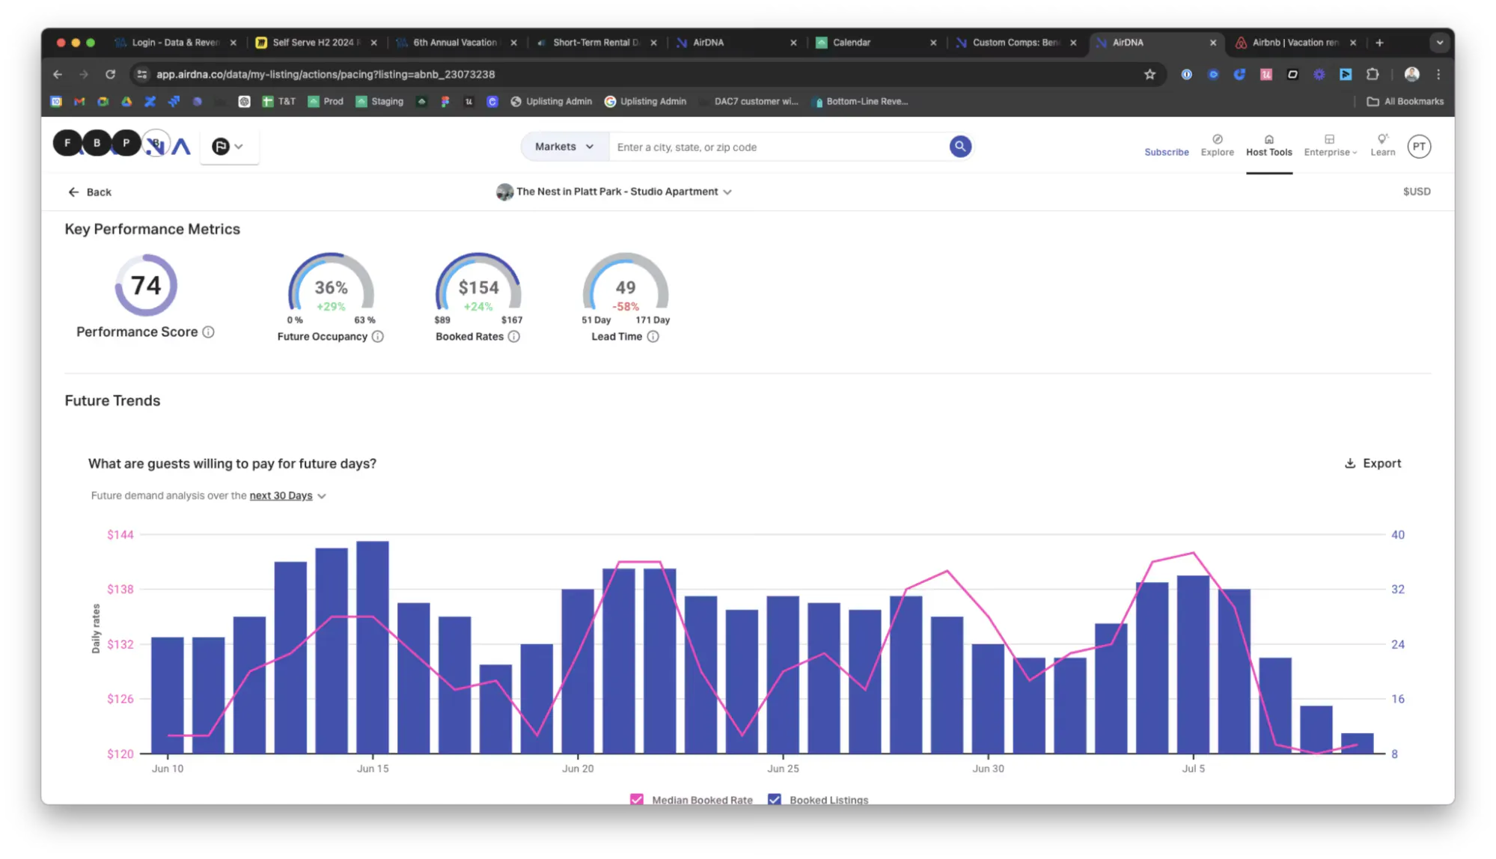Open the Explore compass icon
Image resolution: width=1496 pixels, height=859 pixels.
click(x=1217, y=139)
